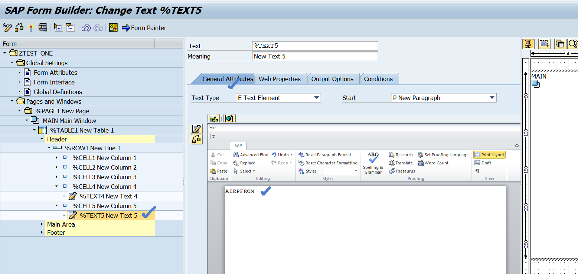Click the MAIN window icon in Form Painter
This screenshot has height=274, width=578.
[x=536, y=84]
